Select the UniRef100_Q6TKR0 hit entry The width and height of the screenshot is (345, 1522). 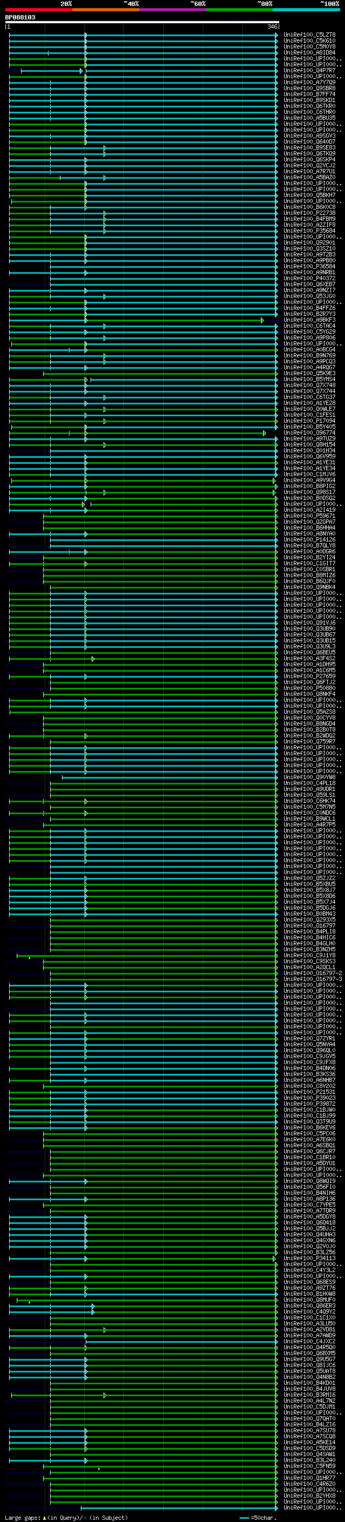309,106
